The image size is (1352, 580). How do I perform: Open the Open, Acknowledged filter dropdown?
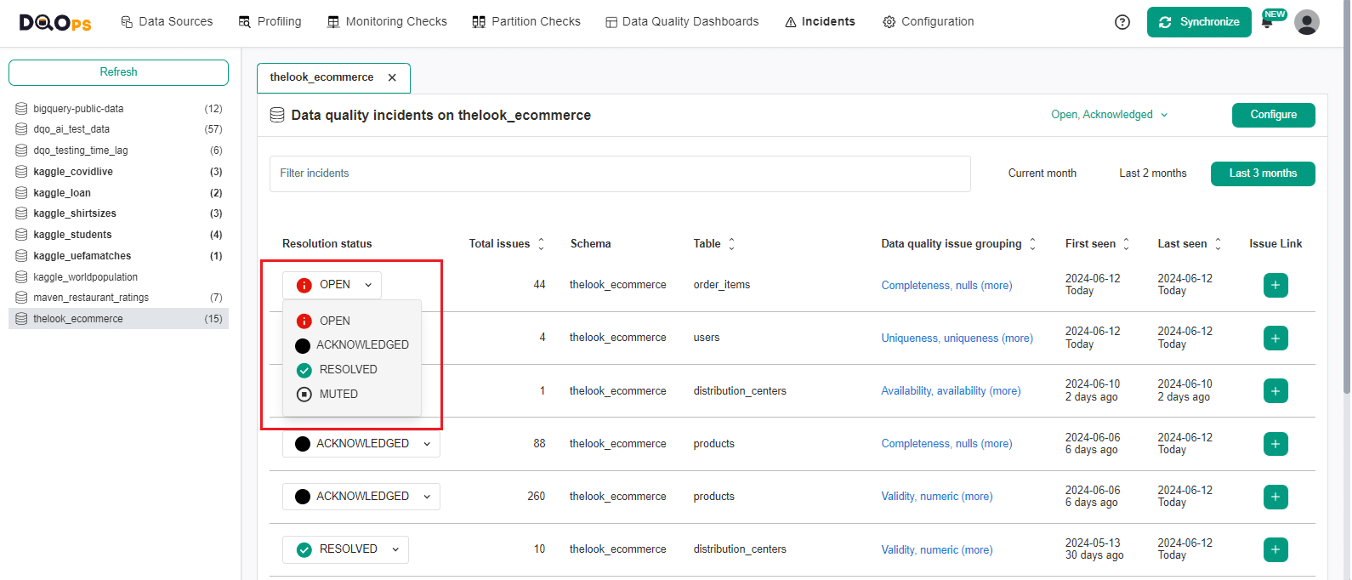[x=1110, y=115]
